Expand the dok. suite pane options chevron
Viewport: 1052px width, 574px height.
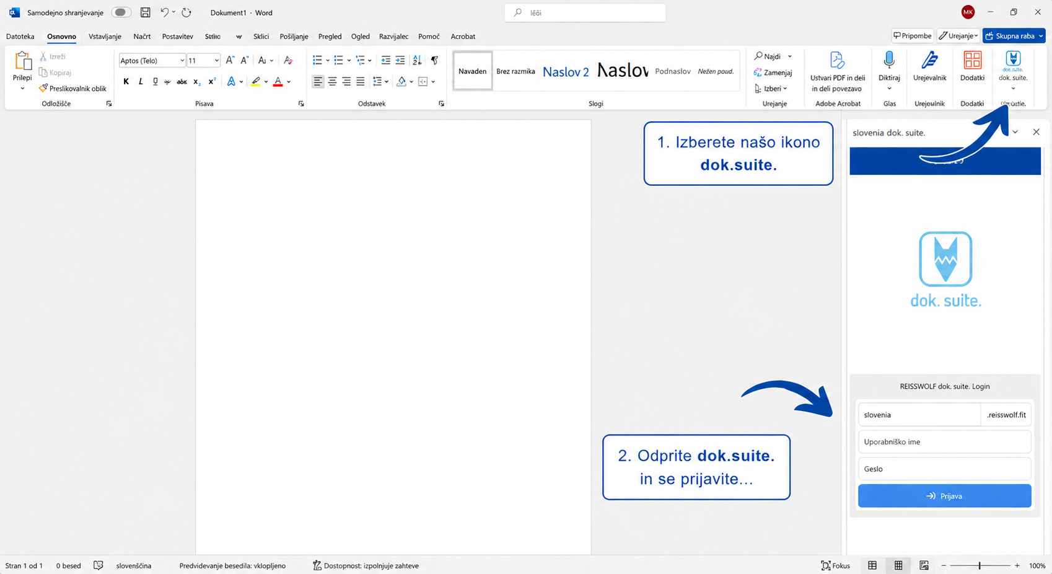coord(1015,132)
